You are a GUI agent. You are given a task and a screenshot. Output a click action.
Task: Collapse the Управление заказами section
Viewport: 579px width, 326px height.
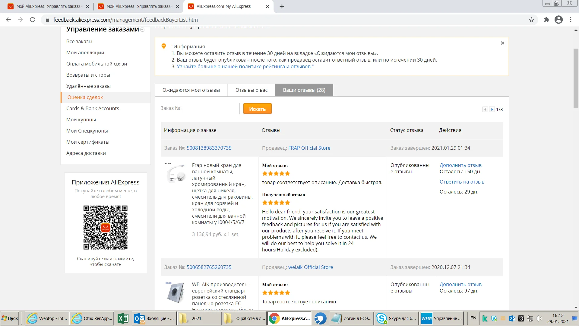(x=142, y=30)
